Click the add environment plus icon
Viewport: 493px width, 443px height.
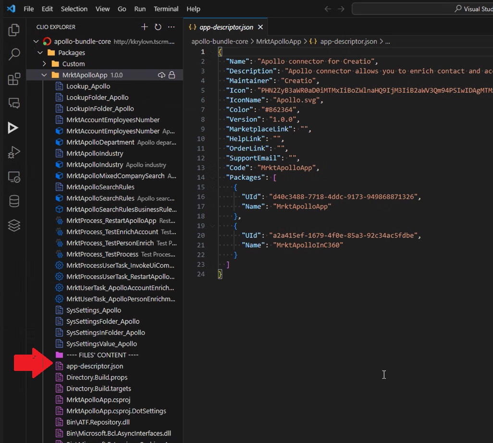tap(144, 26)
